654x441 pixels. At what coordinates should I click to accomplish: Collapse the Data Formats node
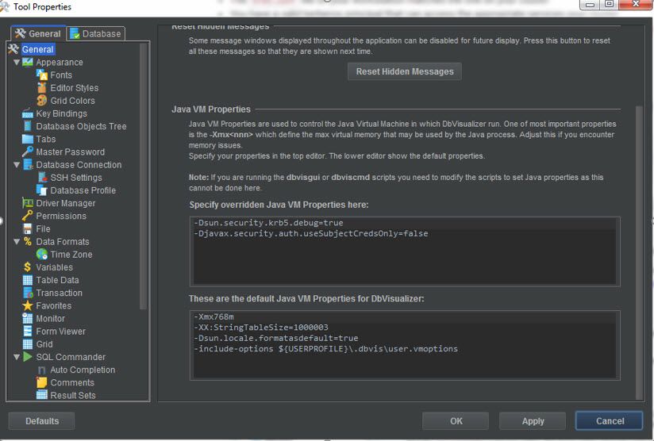click(x=17, y=242)
